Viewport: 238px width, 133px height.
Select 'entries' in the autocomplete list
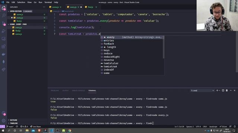131,41
